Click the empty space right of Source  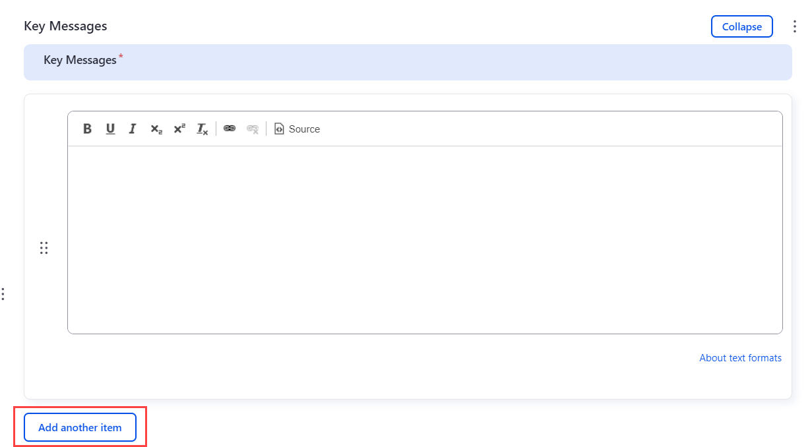coord(547,129)
